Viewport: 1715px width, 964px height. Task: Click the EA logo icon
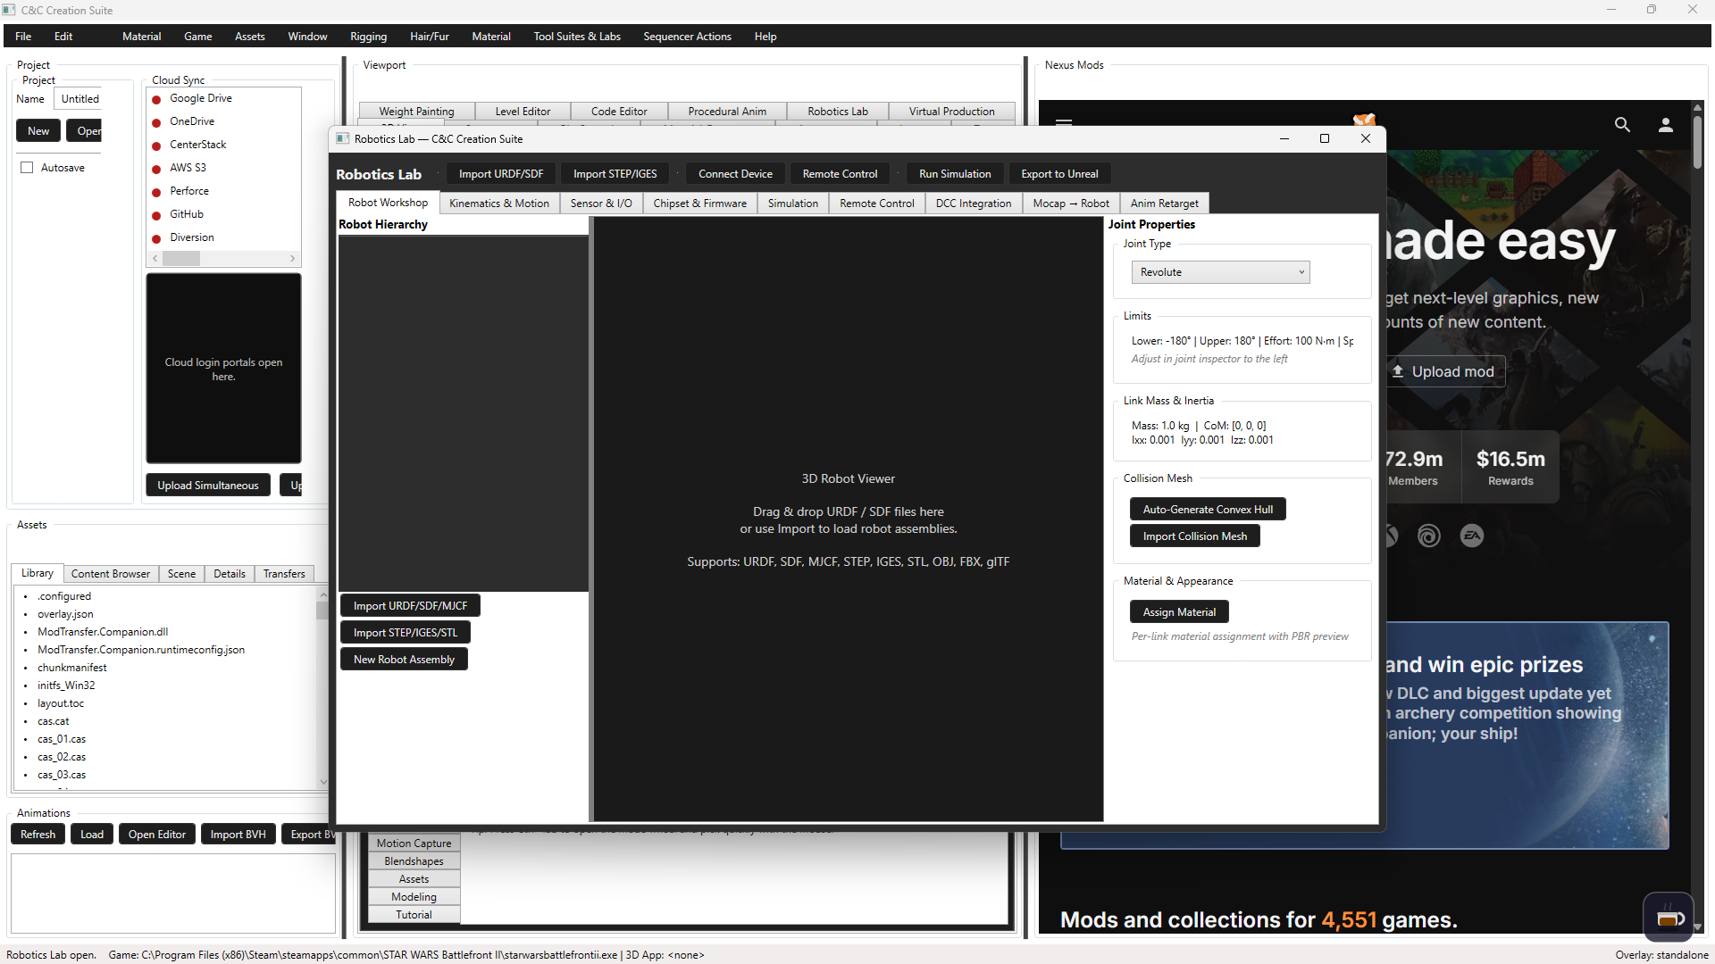pyautogui.click(x=1472, y=536)
